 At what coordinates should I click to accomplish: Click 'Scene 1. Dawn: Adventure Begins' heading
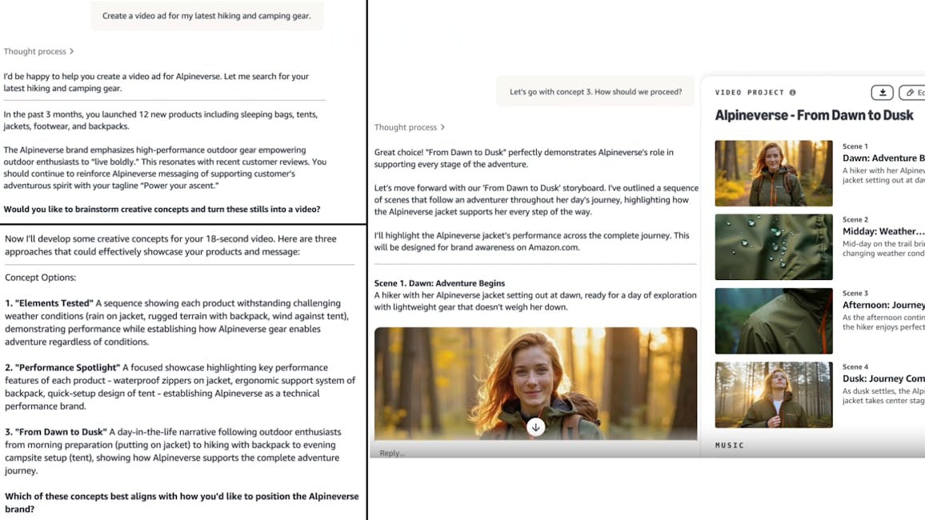coord(439,283)
